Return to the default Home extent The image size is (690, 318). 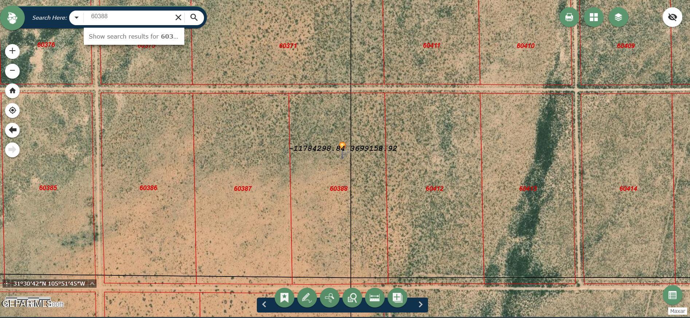(12, 91)
